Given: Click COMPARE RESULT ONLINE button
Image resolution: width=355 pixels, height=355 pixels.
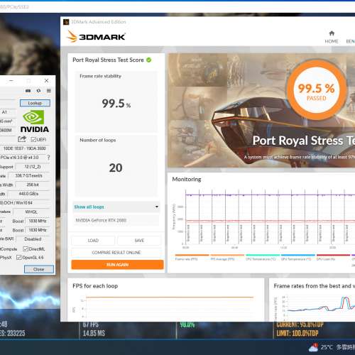Looking at the screenshot, I should coord(116,253).
